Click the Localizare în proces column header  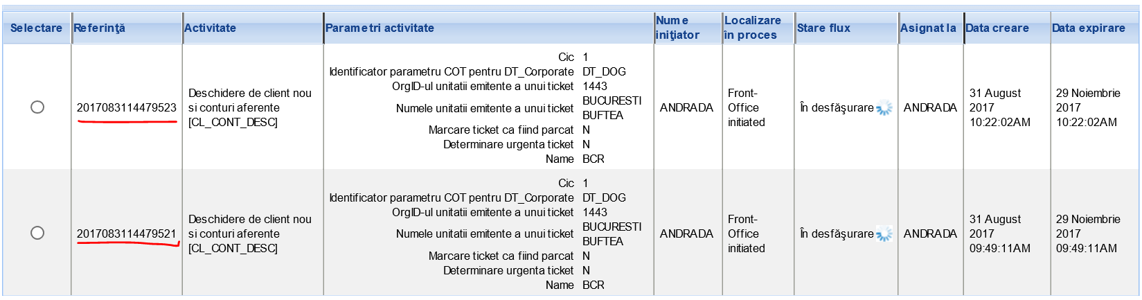(x=752, y=28)
